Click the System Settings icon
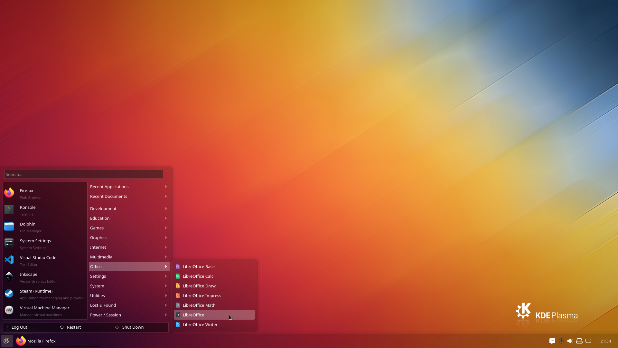Viewport: 618px width, 348px height. click(x=9, y=243)
